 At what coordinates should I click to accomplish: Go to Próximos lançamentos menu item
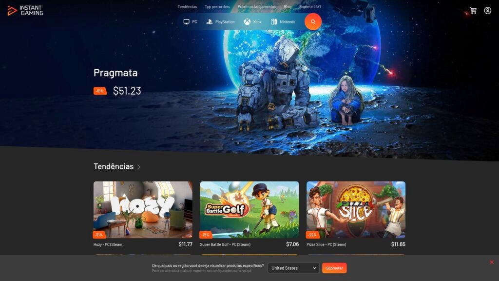pyautogui.click(x=257, y=7)
